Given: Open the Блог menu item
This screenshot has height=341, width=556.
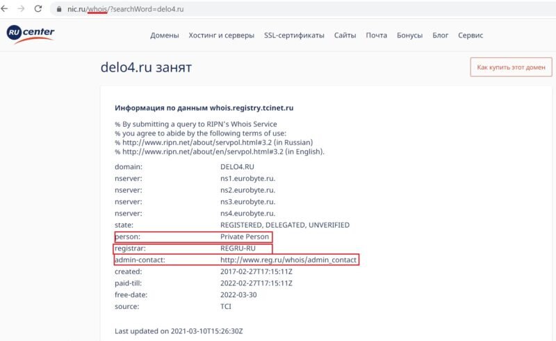Looking at the screenshot, I should [x=440, y=35].
